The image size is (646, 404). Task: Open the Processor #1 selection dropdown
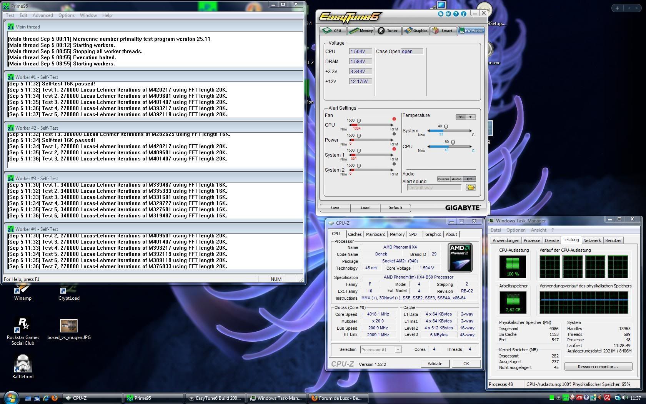(381, 350)
